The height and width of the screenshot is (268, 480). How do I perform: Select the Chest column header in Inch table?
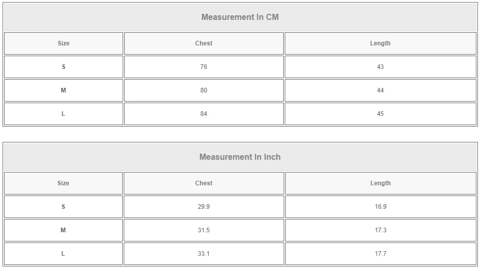(x=203, y=183)
